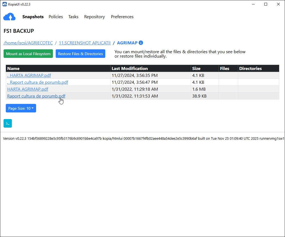Show the CLI command terminal icon
This screenshot has width=285, height=237.
[8, 123]
